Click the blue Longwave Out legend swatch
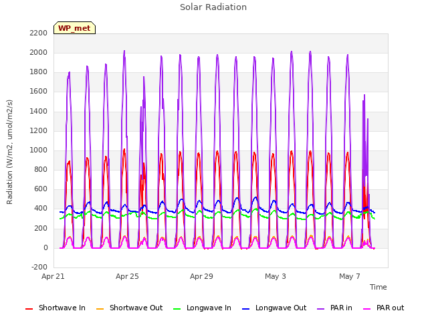Image resolution: width=428 pixels, height=321 pixels. click(246, 309)
